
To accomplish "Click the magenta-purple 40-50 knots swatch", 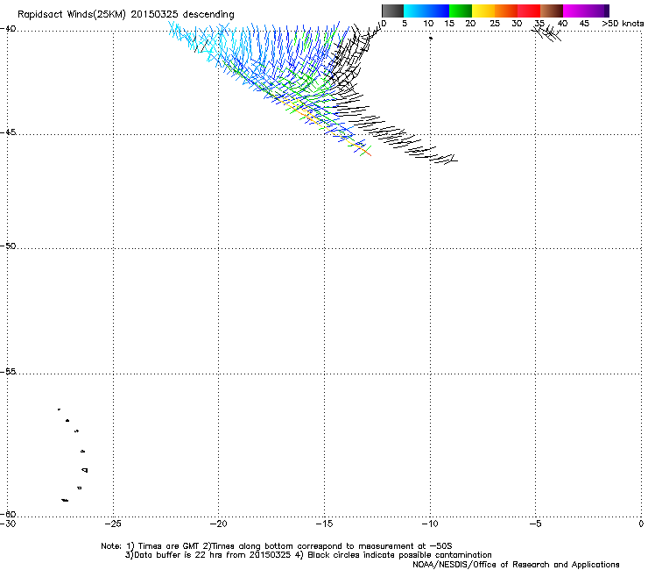I will tap(586, 11).
